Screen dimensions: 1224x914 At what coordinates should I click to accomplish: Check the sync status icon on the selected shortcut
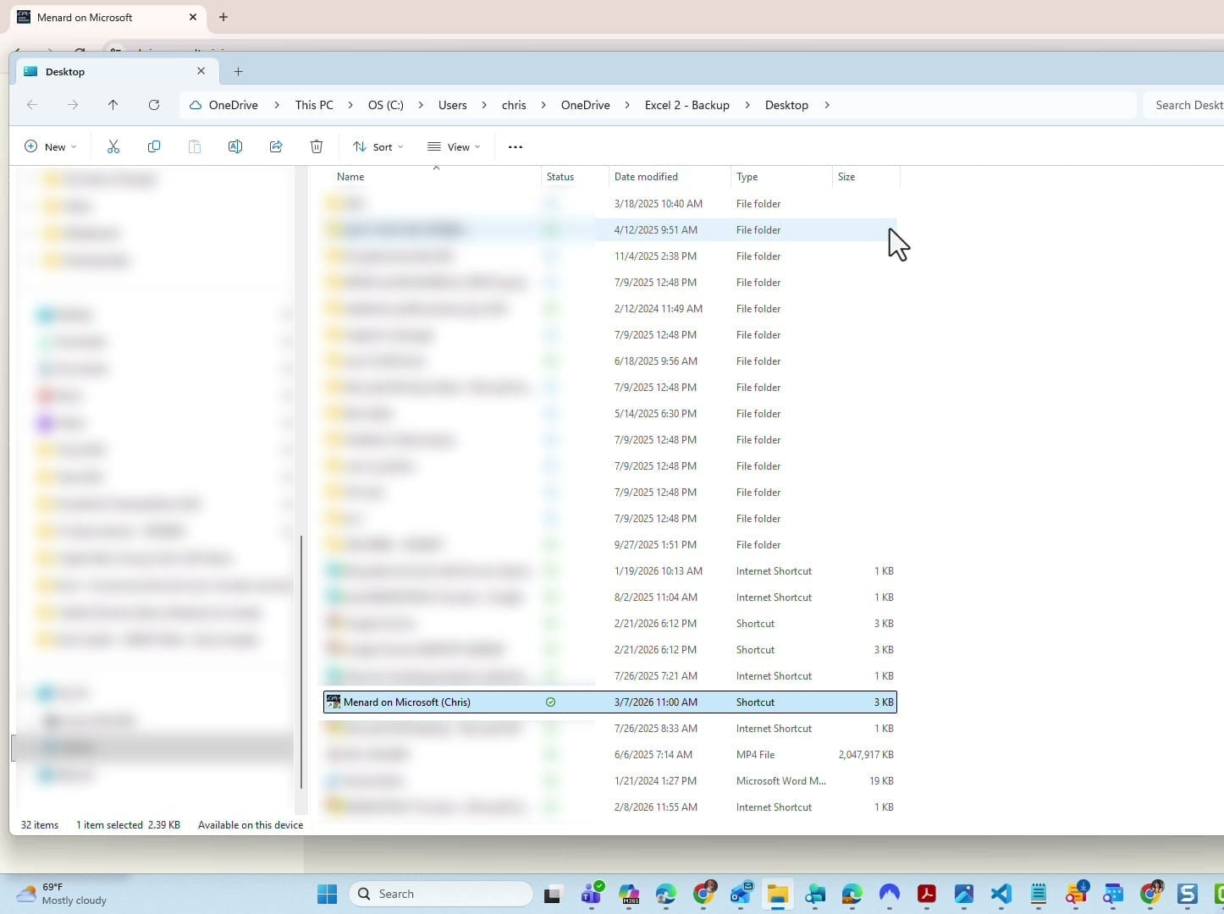click(x=550, y=702)
